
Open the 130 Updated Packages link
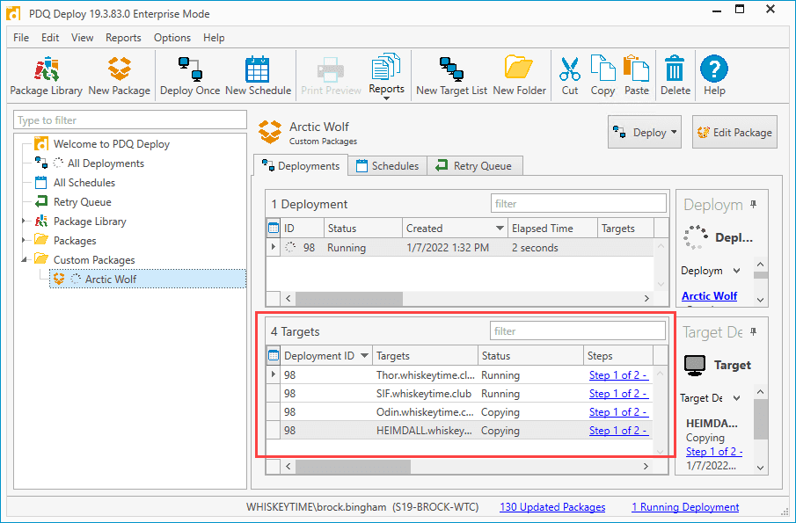pos(552,507)
